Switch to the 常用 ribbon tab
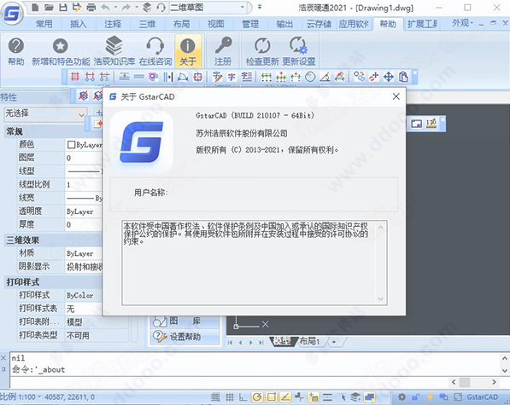This screenshot has height=405, width=510. click(44, 24)
